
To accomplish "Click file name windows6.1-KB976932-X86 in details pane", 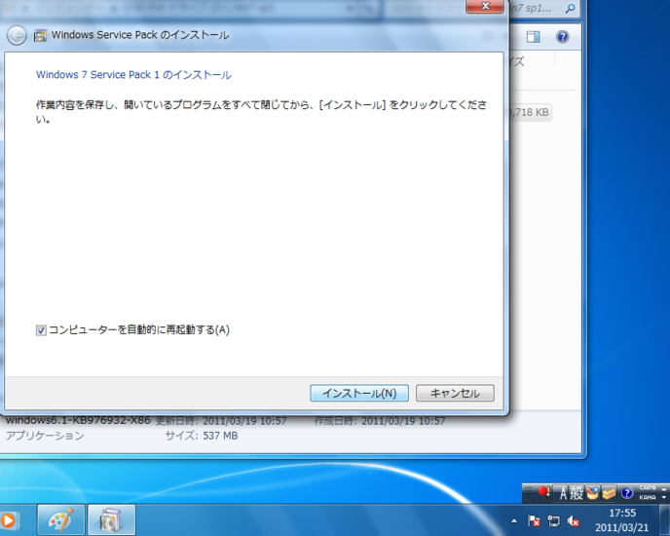I will pos(78,420).
